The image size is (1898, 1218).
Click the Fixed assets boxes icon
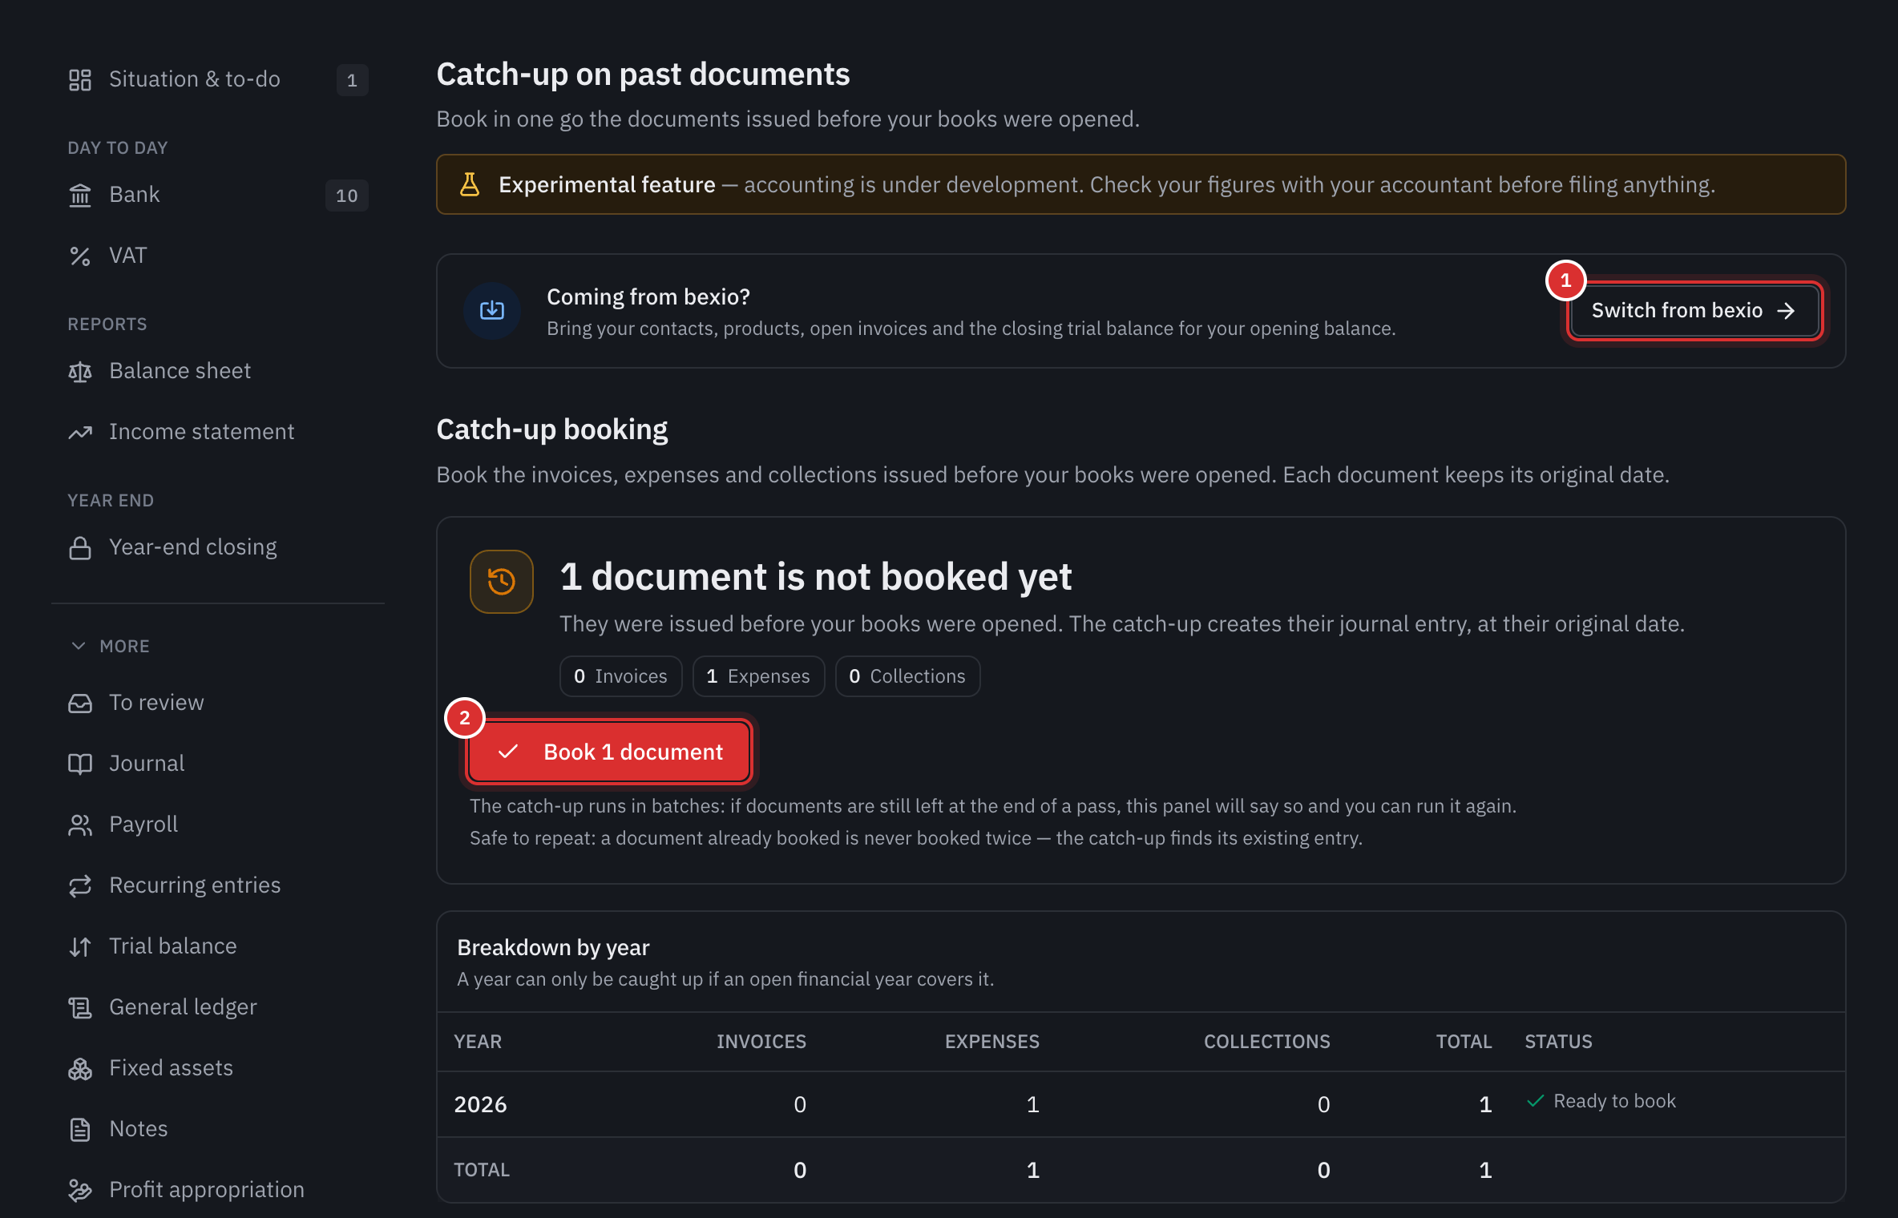(x=80, y=1068)
